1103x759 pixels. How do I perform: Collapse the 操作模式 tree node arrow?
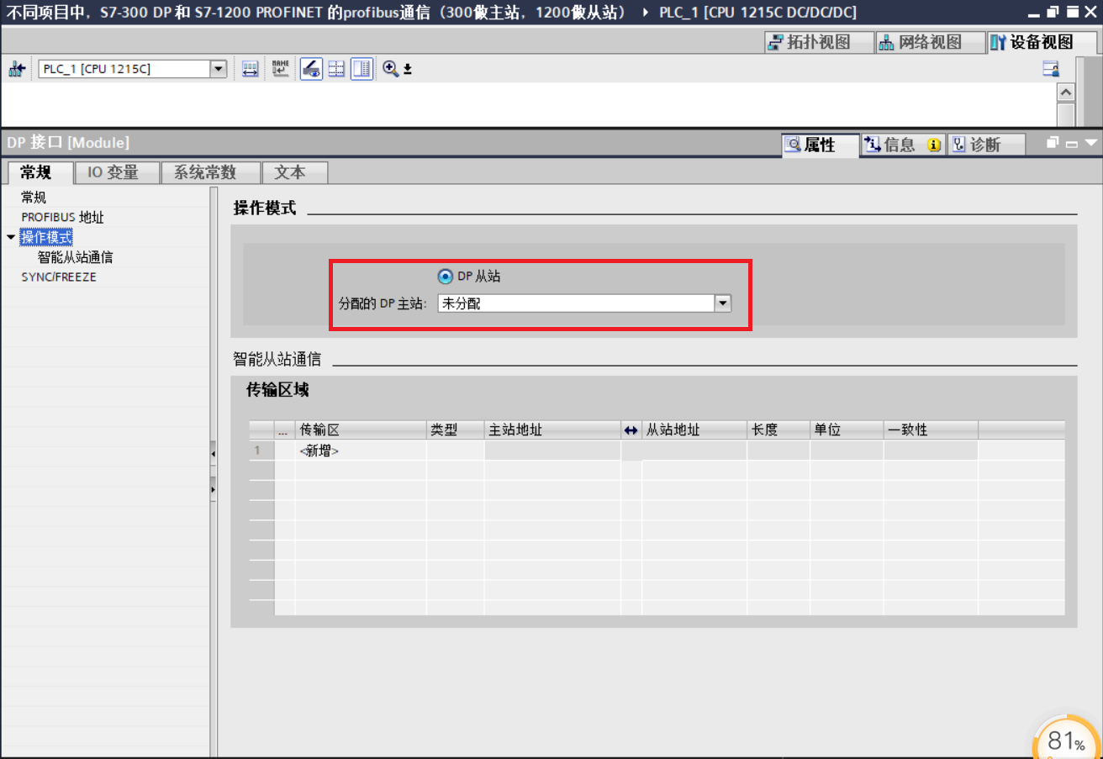click(x=11, y=238)
